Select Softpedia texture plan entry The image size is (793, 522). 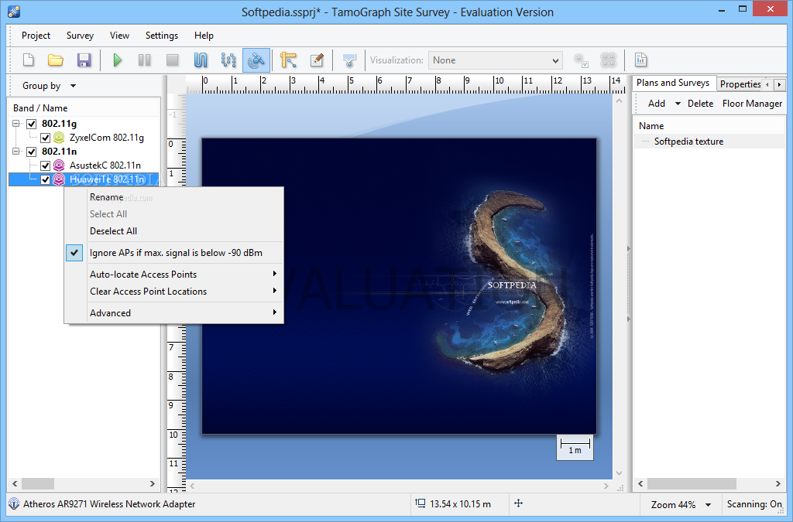(x=688, y=142)
